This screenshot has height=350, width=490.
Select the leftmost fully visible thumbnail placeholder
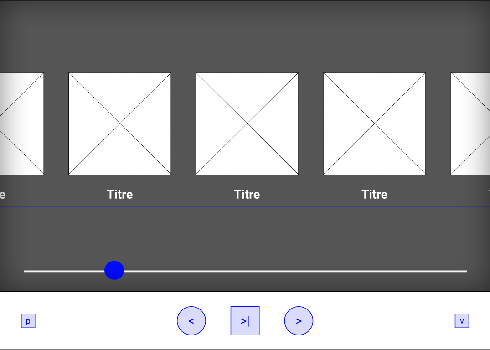pos(119,124)
